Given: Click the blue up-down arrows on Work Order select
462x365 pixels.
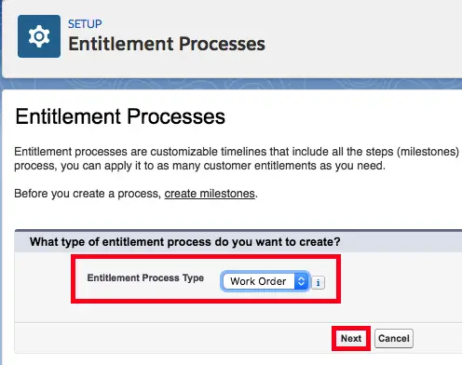Looking at the screenshot, I should click(x=301, y=281).
